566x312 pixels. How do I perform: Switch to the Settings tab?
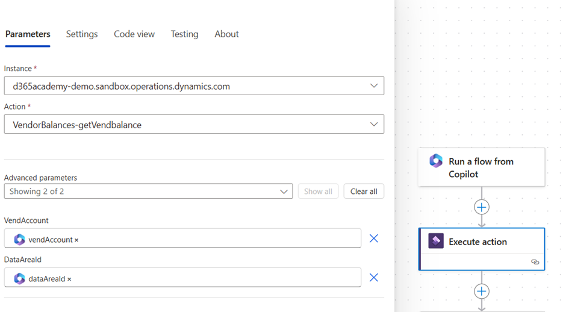[x=82, y=34]
